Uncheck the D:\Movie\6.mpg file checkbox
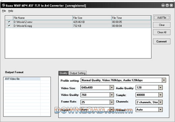 click(9, 26)
